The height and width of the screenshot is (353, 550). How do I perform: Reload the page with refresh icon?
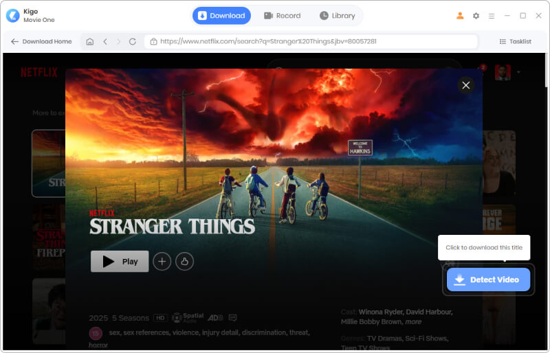pos(132,42)
